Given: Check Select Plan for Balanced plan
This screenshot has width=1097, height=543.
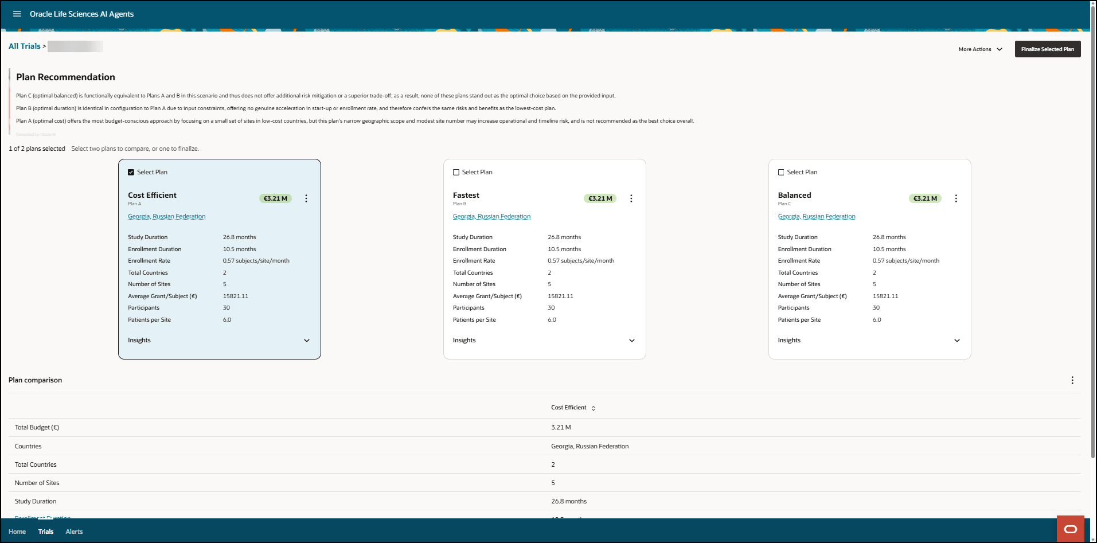Looking at the screenshot, I should click(x=781, y=172).
